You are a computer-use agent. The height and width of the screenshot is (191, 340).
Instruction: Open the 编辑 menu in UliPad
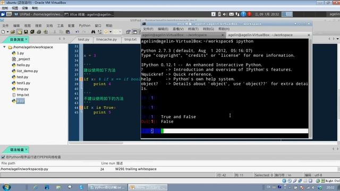click(x=16, y=25)
